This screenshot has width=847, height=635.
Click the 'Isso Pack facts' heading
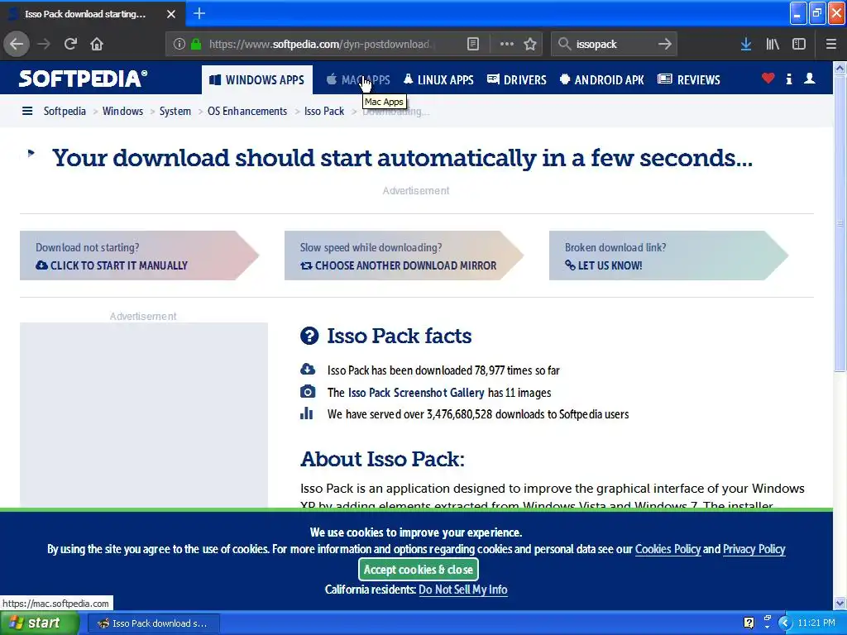pos(400,336)
